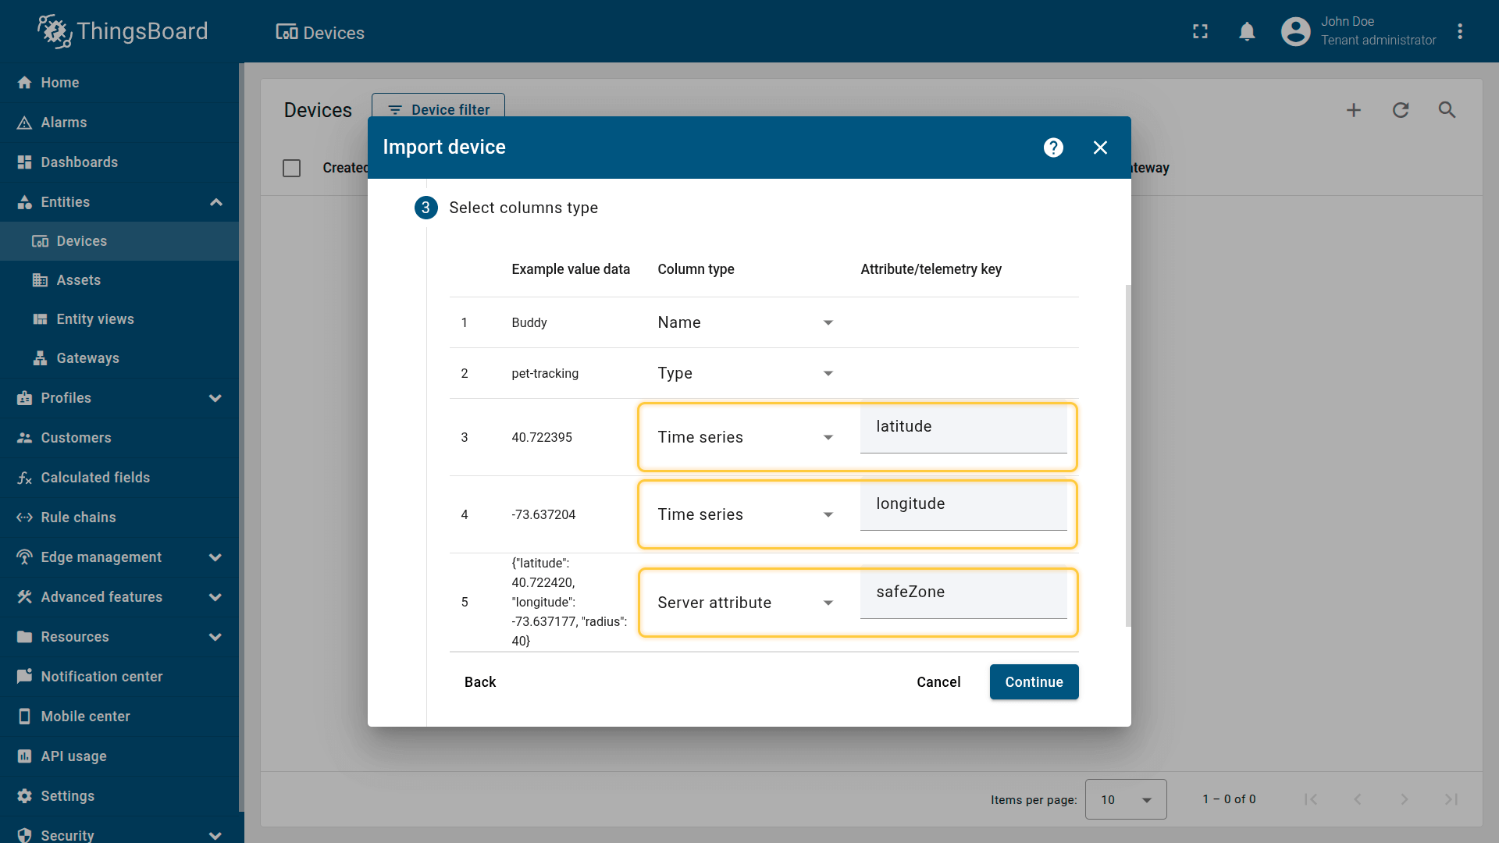Open the user account avatar icon

[x=1295, y=31]
